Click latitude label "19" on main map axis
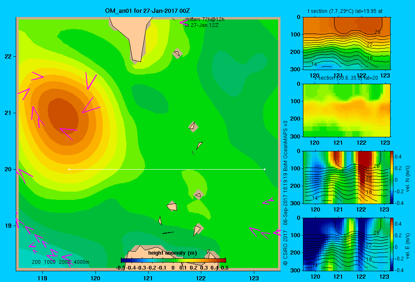Image resolution: width=415 pixels, height=282 pixels. click(x=8, y=226)
